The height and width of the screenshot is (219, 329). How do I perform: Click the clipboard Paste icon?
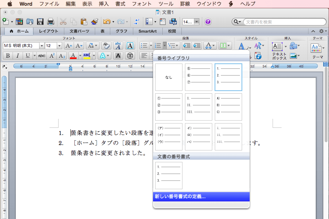point(84,22)
